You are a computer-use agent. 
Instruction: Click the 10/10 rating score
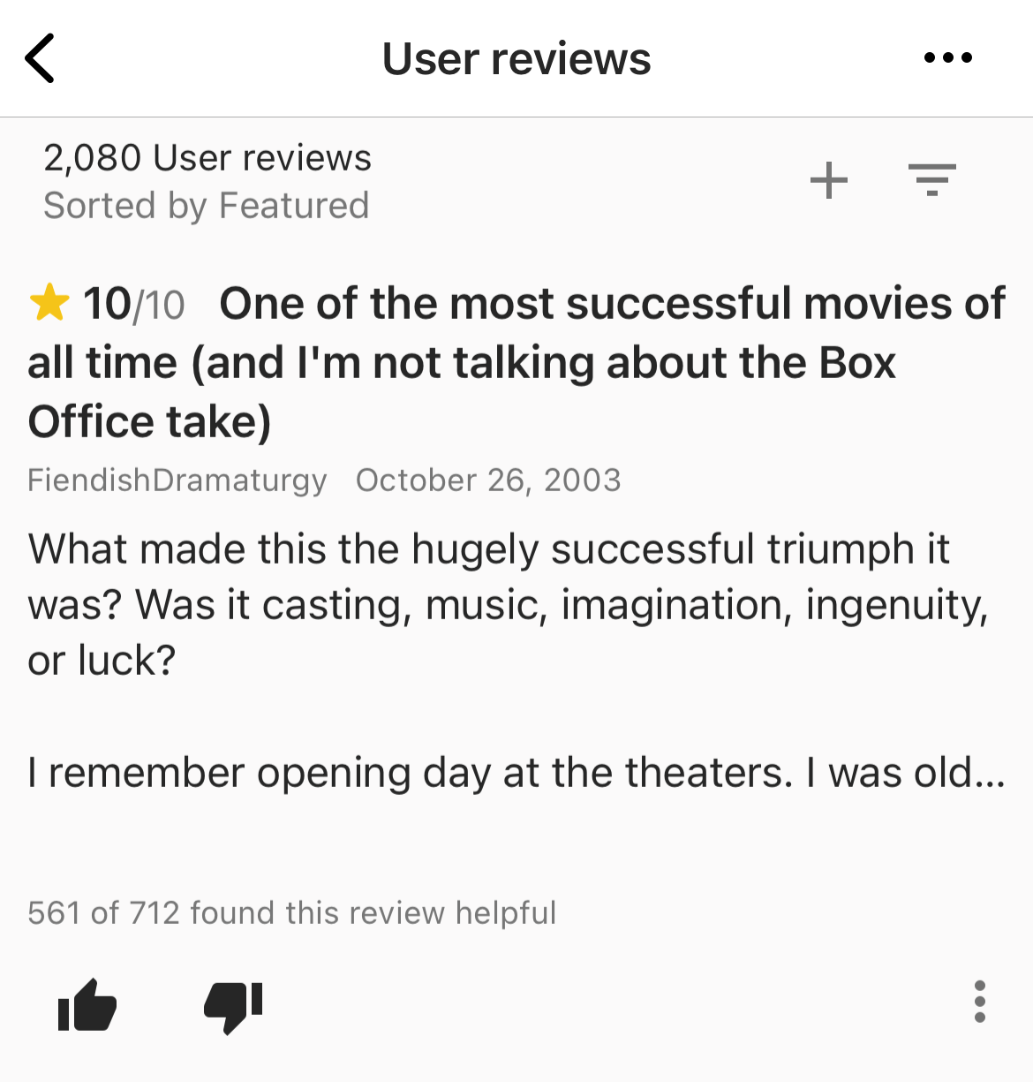133,305
